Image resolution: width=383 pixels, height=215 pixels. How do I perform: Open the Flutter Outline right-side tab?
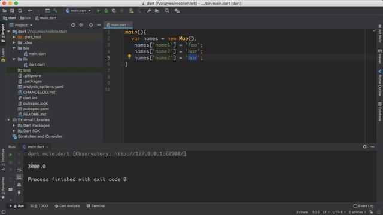(x=380, y=82)
